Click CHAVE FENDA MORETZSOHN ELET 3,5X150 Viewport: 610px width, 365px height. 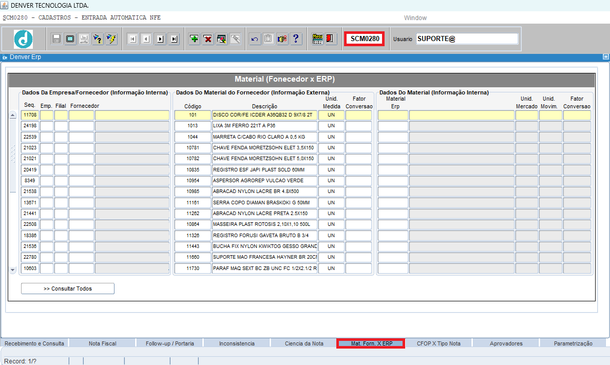coord(264,148)
